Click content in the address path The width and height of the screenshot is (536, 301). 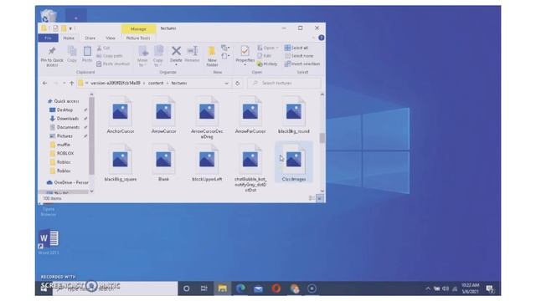click(x=156, y=84)
